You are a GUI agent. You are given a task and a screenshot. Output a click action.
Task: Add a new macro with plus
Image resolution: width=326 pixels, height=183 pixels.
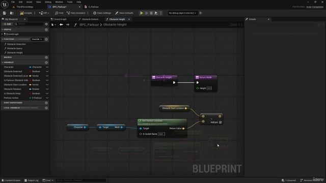coord(46,57)
